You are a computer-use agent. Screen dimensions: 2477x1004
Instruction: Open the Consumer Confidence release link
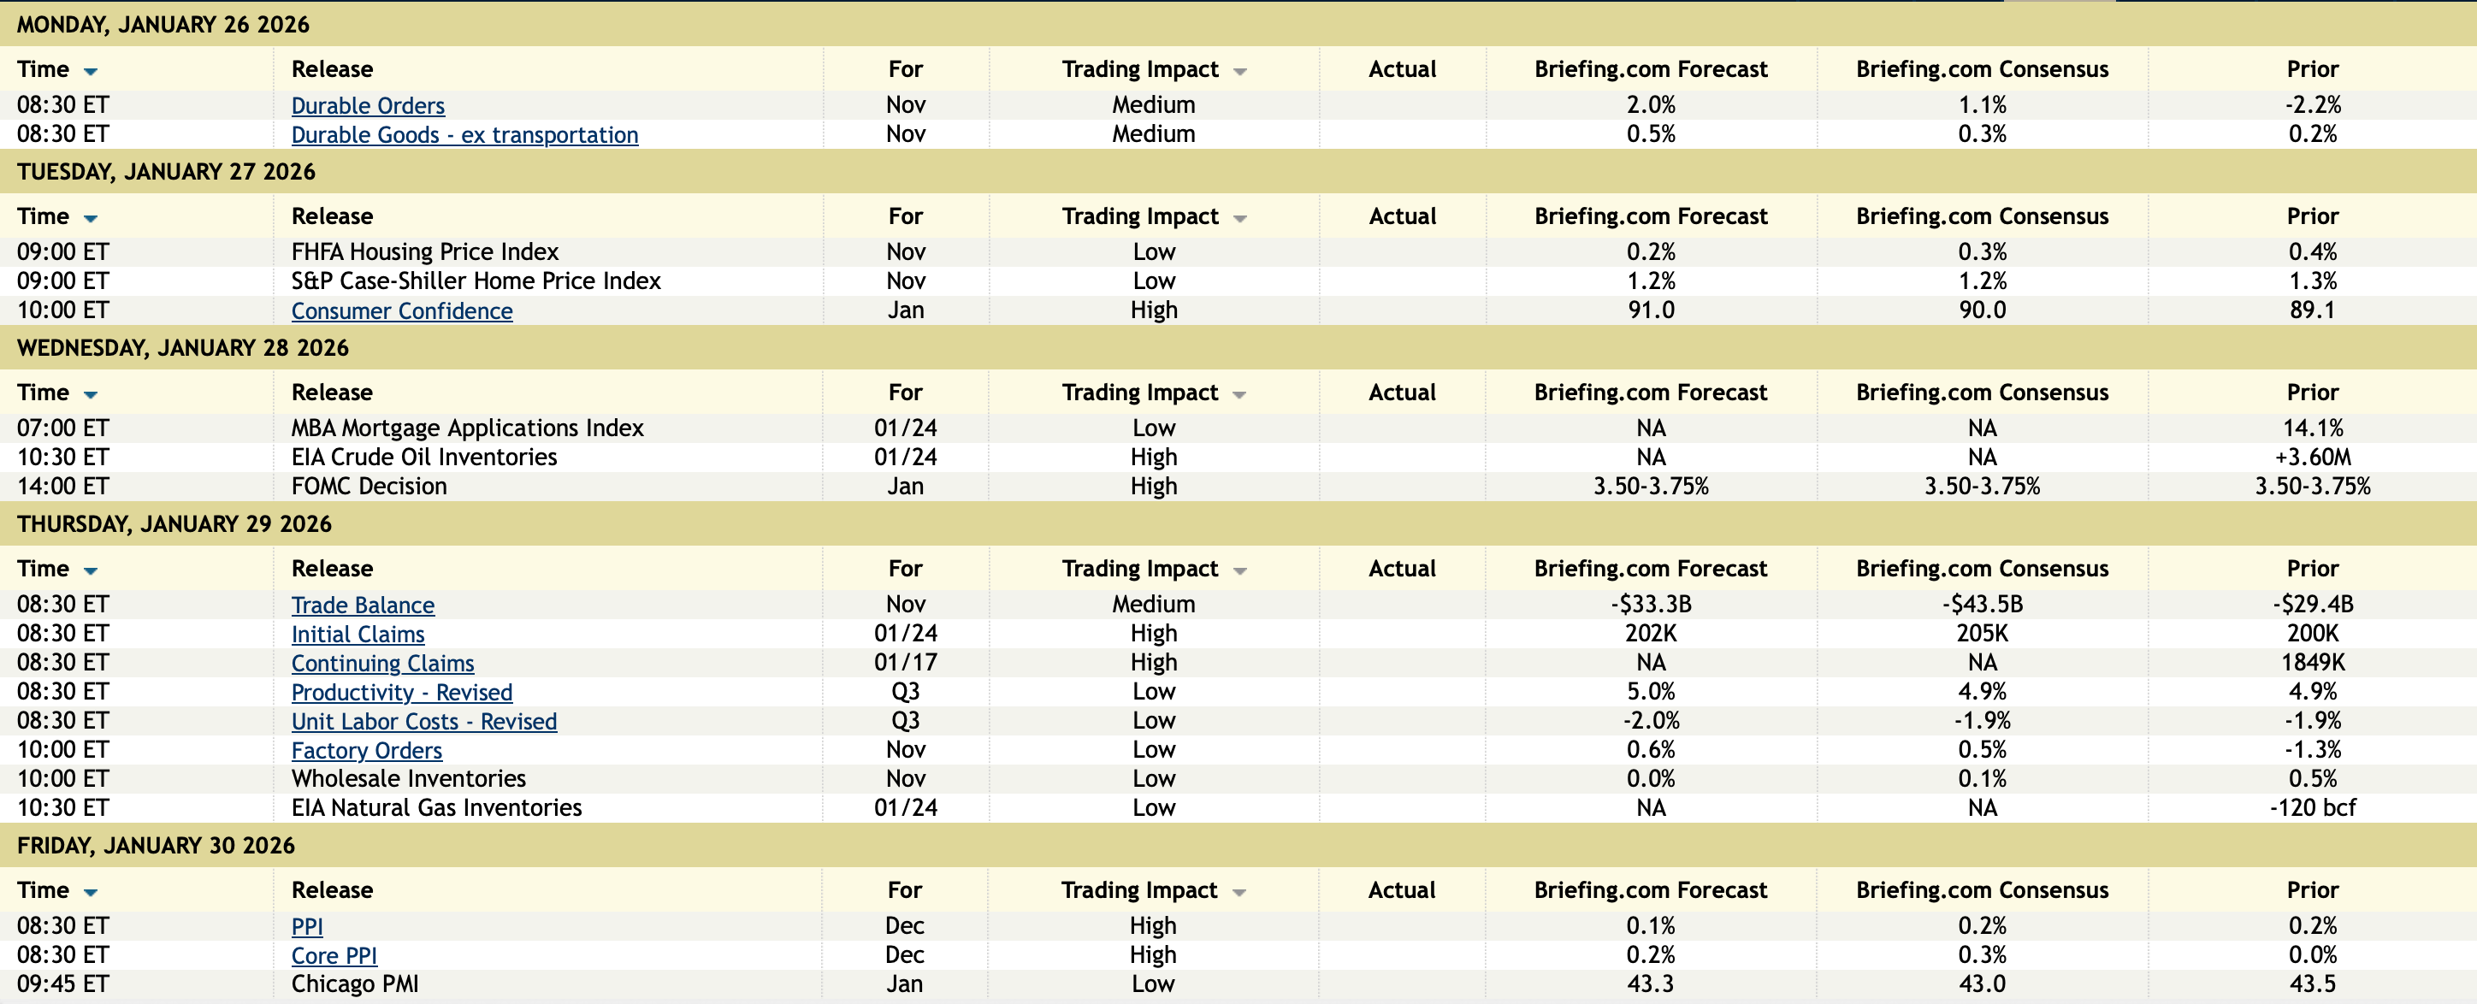[x=402, y=311]
